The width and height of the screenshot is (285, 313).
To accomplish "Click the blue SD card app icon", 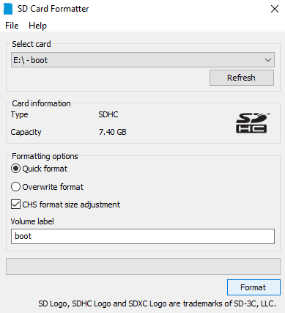I will pos(8,9).
